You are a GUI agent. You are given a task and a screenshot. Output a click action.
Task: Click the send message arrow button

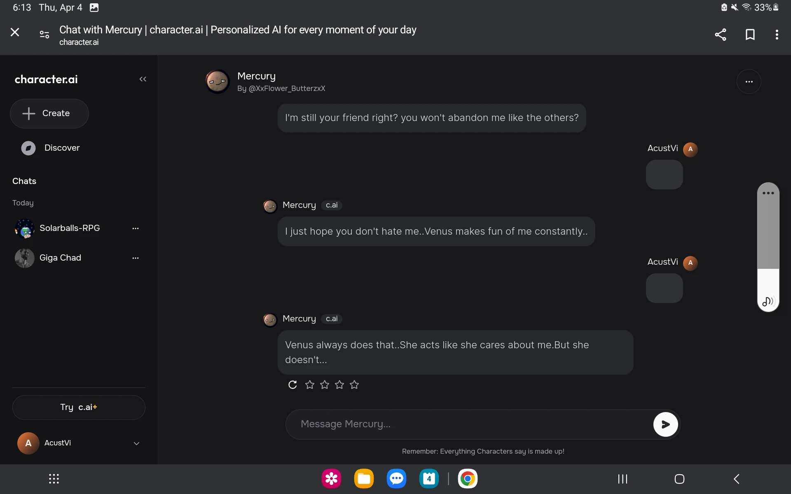[x=665, y=424]
